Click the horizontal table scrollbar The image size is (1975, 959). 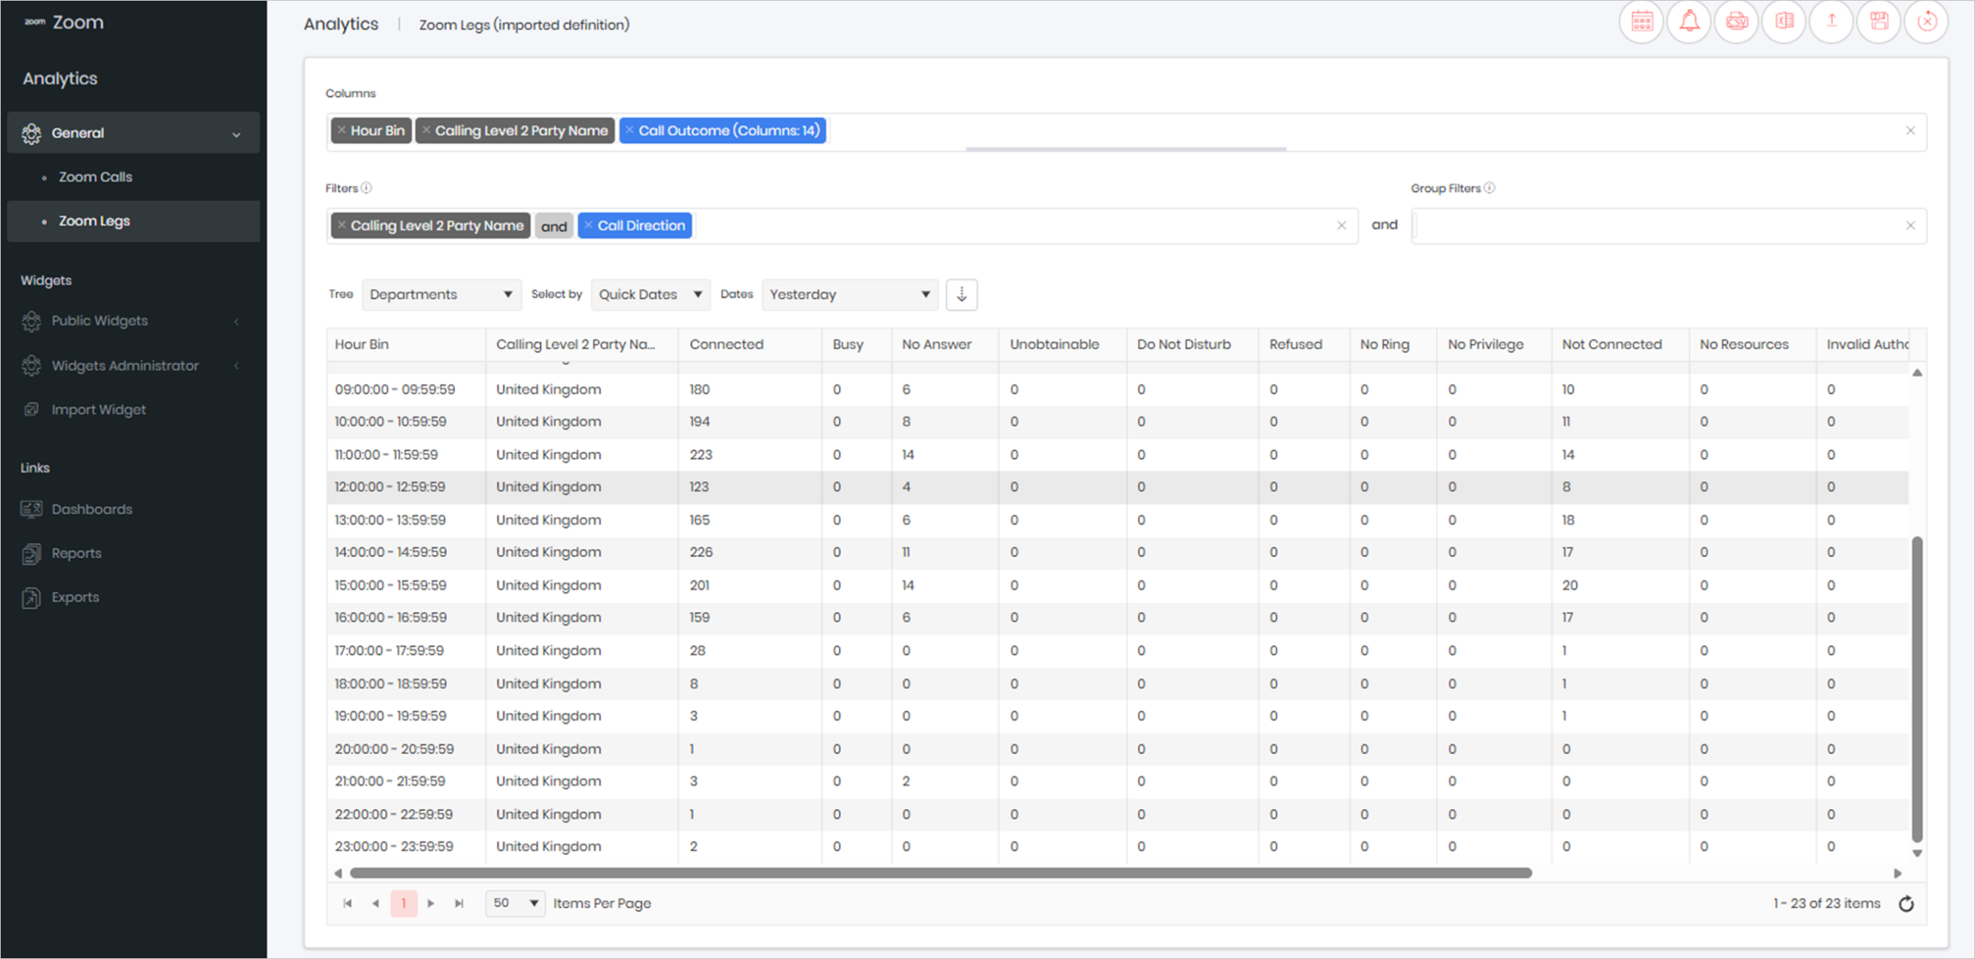pyautogui.click(x=940, y=873)
